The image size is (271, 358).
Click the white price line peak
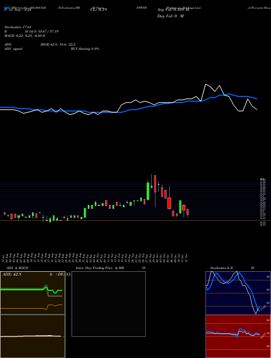point(206,85)
